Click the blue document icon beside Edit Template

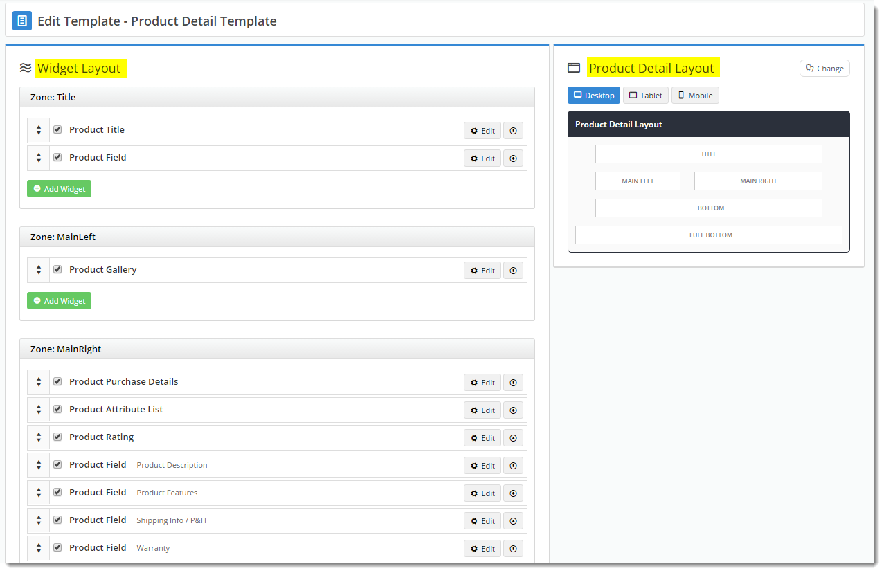pyautogui.click(x=22, y=21)
